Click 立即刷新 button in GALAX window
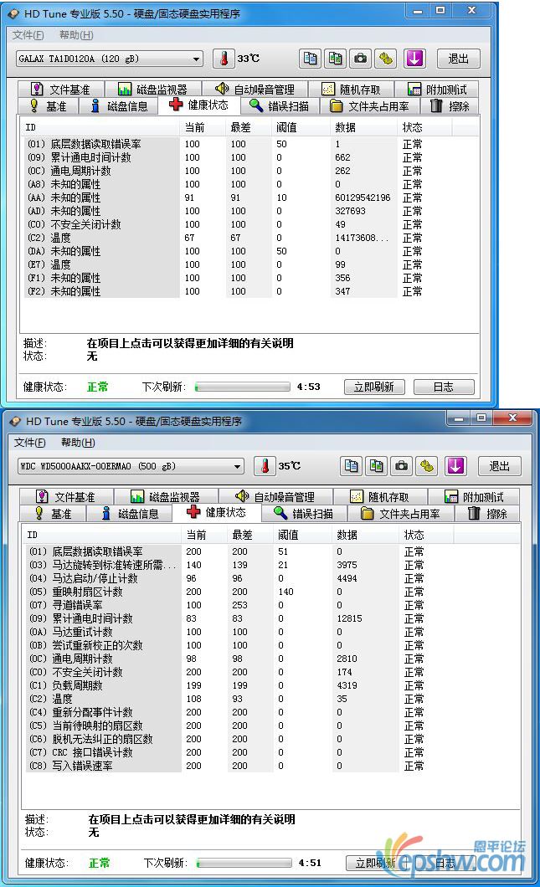The image size is (540, 887). (374, 387)
